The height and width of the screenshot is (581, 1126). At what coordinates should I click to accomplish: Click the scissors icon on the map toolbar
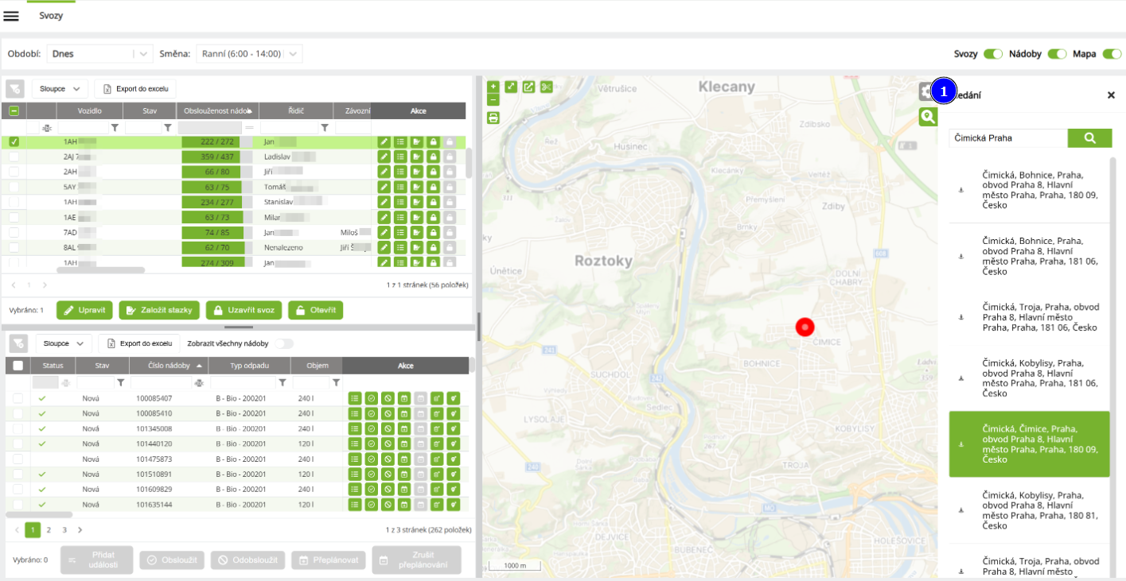pyautogui.click(x=546, y=87)
